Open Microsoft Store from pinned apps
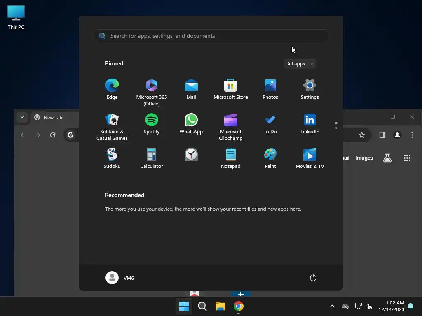Image resolution: width=422 pixels, height=316 pixels. [x=231, y=89]
